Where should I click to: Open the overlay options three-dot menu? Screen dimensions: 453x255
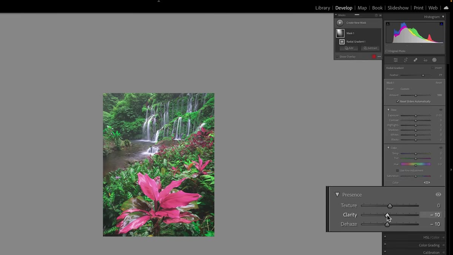click(379, 57)
